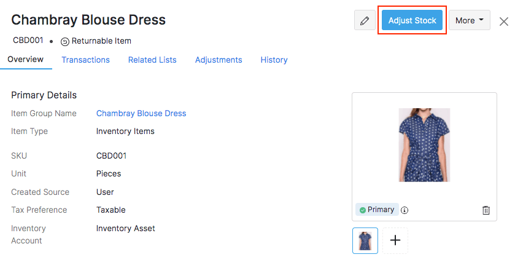Select the Overview tab

point(25,60)
